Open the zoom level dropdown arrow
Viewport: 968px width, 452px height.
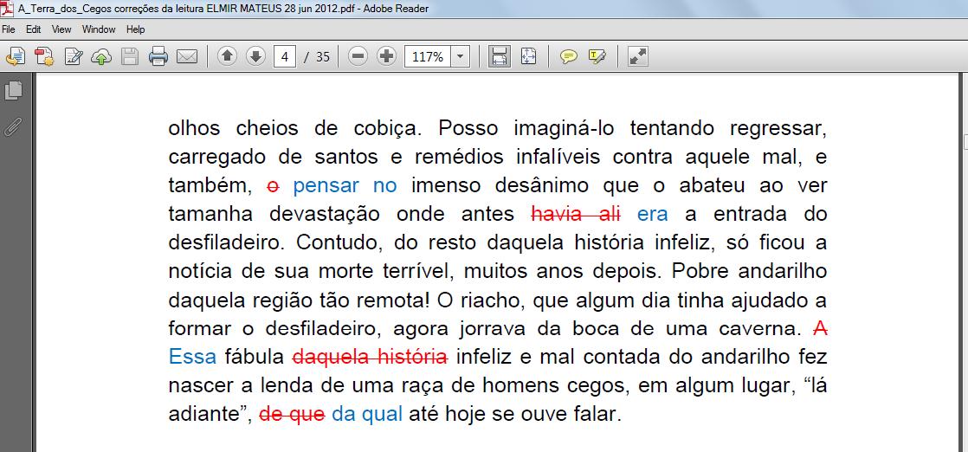pos(461,57)
